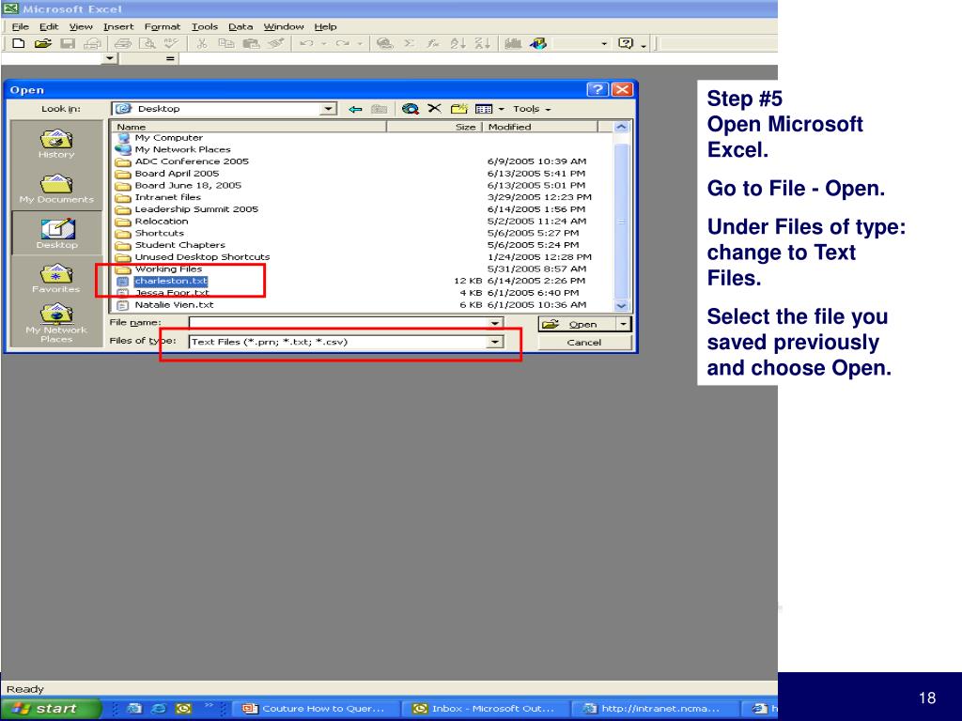Expand the File name dropdown arrow

click(495, 324)
